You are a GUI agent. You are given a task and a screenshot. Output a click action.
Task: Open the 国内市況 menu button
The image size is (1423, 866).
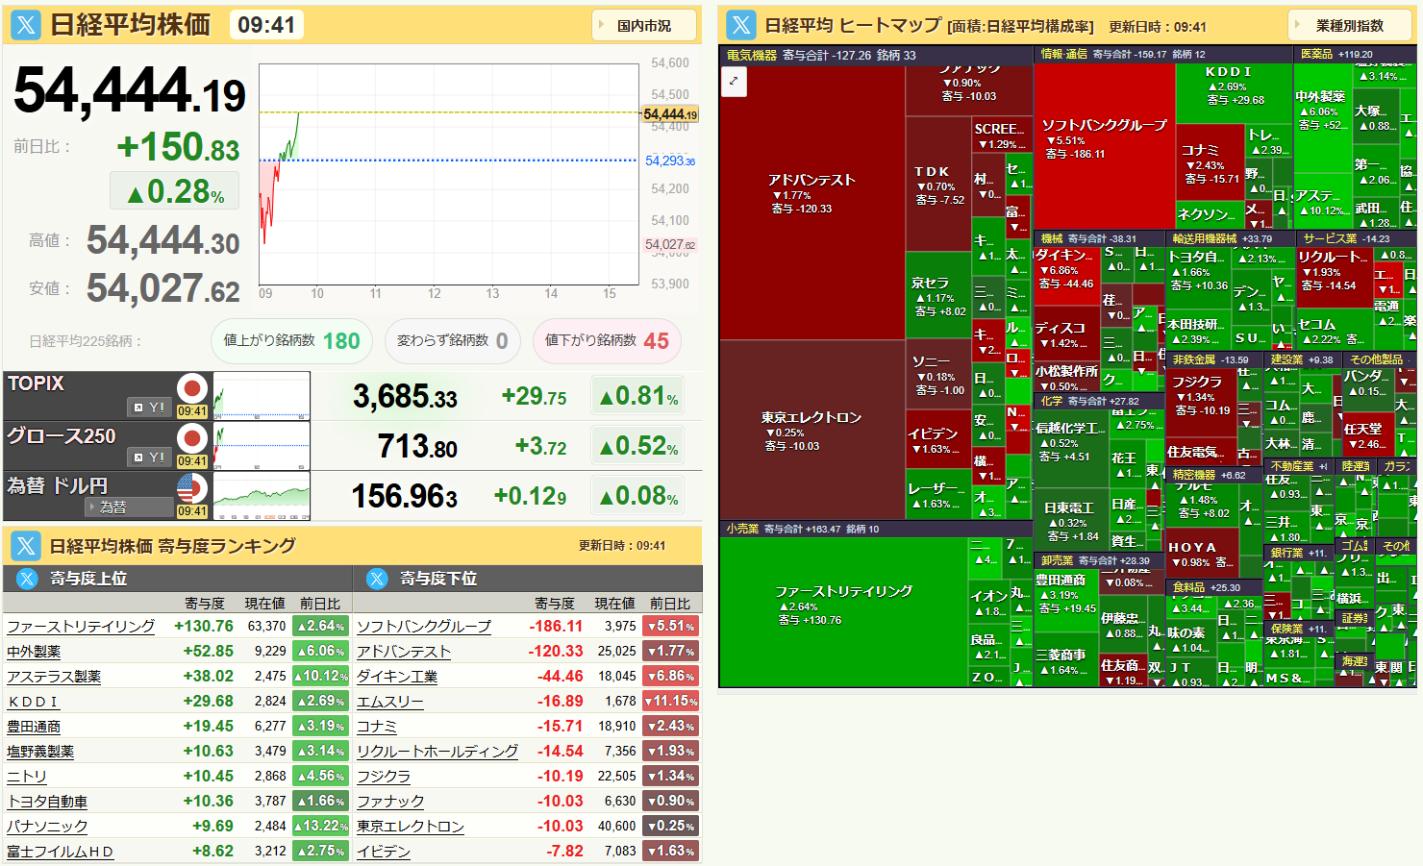pos(642,26)
